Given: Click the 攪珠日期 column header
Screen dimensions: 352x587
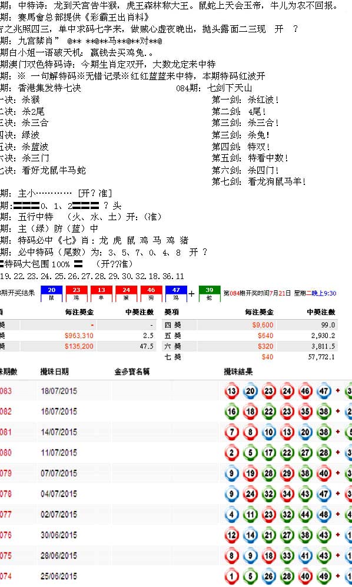Looking at the screenshot, I should point(55,372).
